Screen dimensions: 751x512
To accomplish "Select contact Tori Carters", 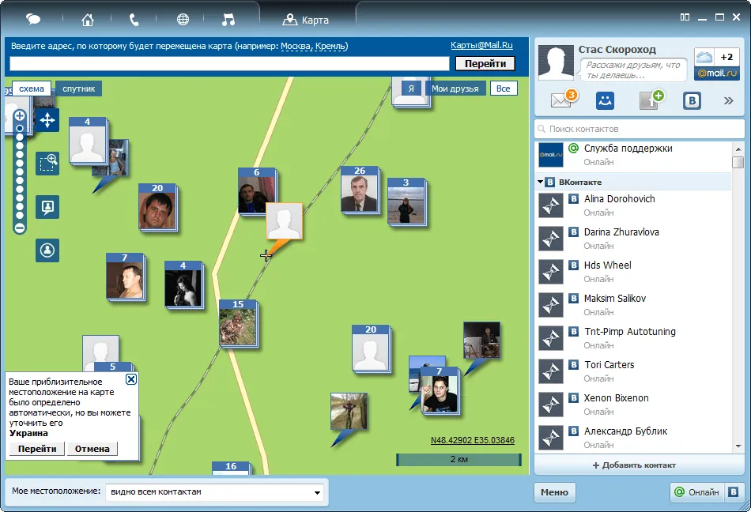I will coord(633,371).
